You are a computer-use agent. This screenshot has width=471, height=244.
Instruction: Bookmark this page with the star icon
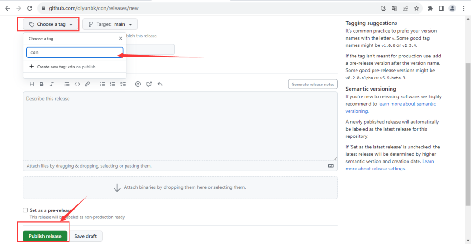pyautogui.click(x=416, y=8)
